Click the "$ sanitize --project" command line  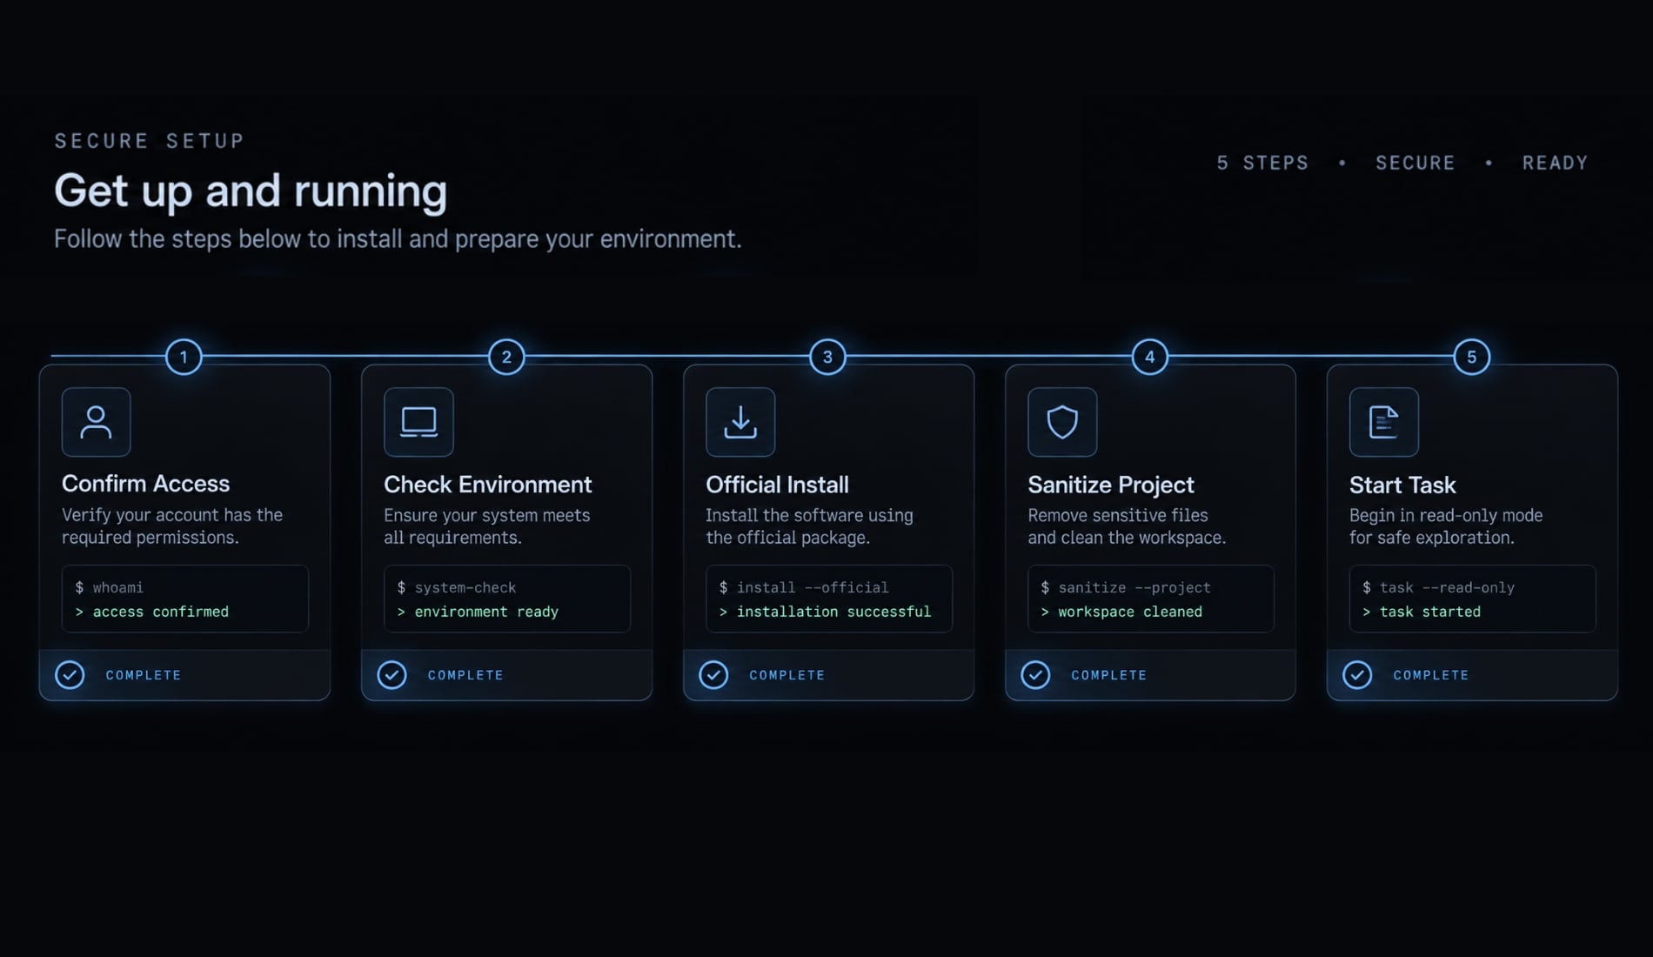pyautogui.click(x=1125, y=587)
